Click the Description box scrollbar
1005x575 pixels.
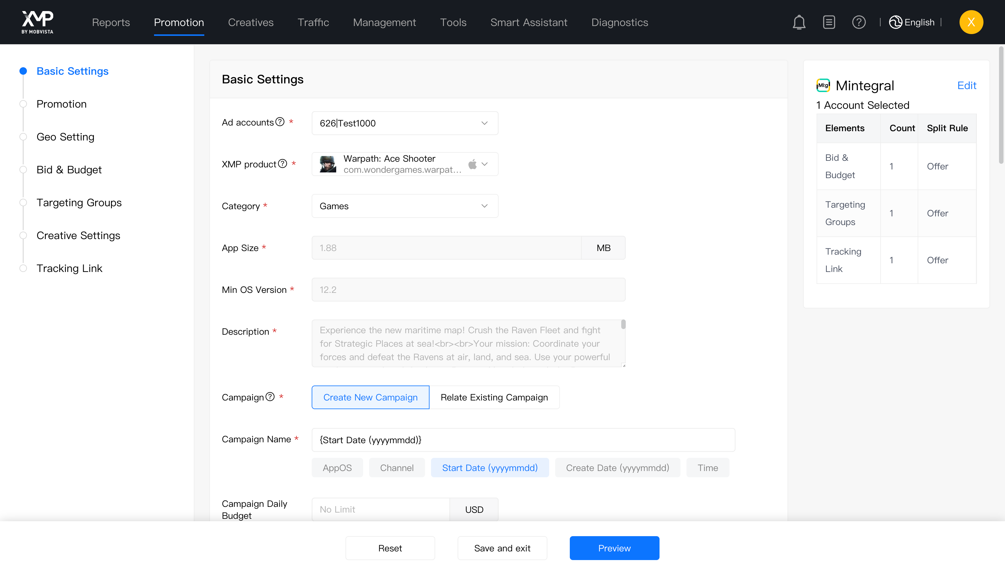point(623,325)
